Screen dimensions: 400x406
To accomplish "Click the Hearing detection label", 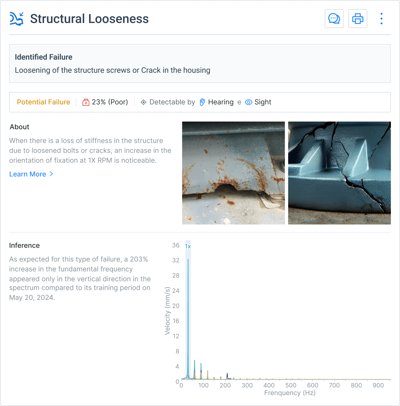I will click(220, 102).
